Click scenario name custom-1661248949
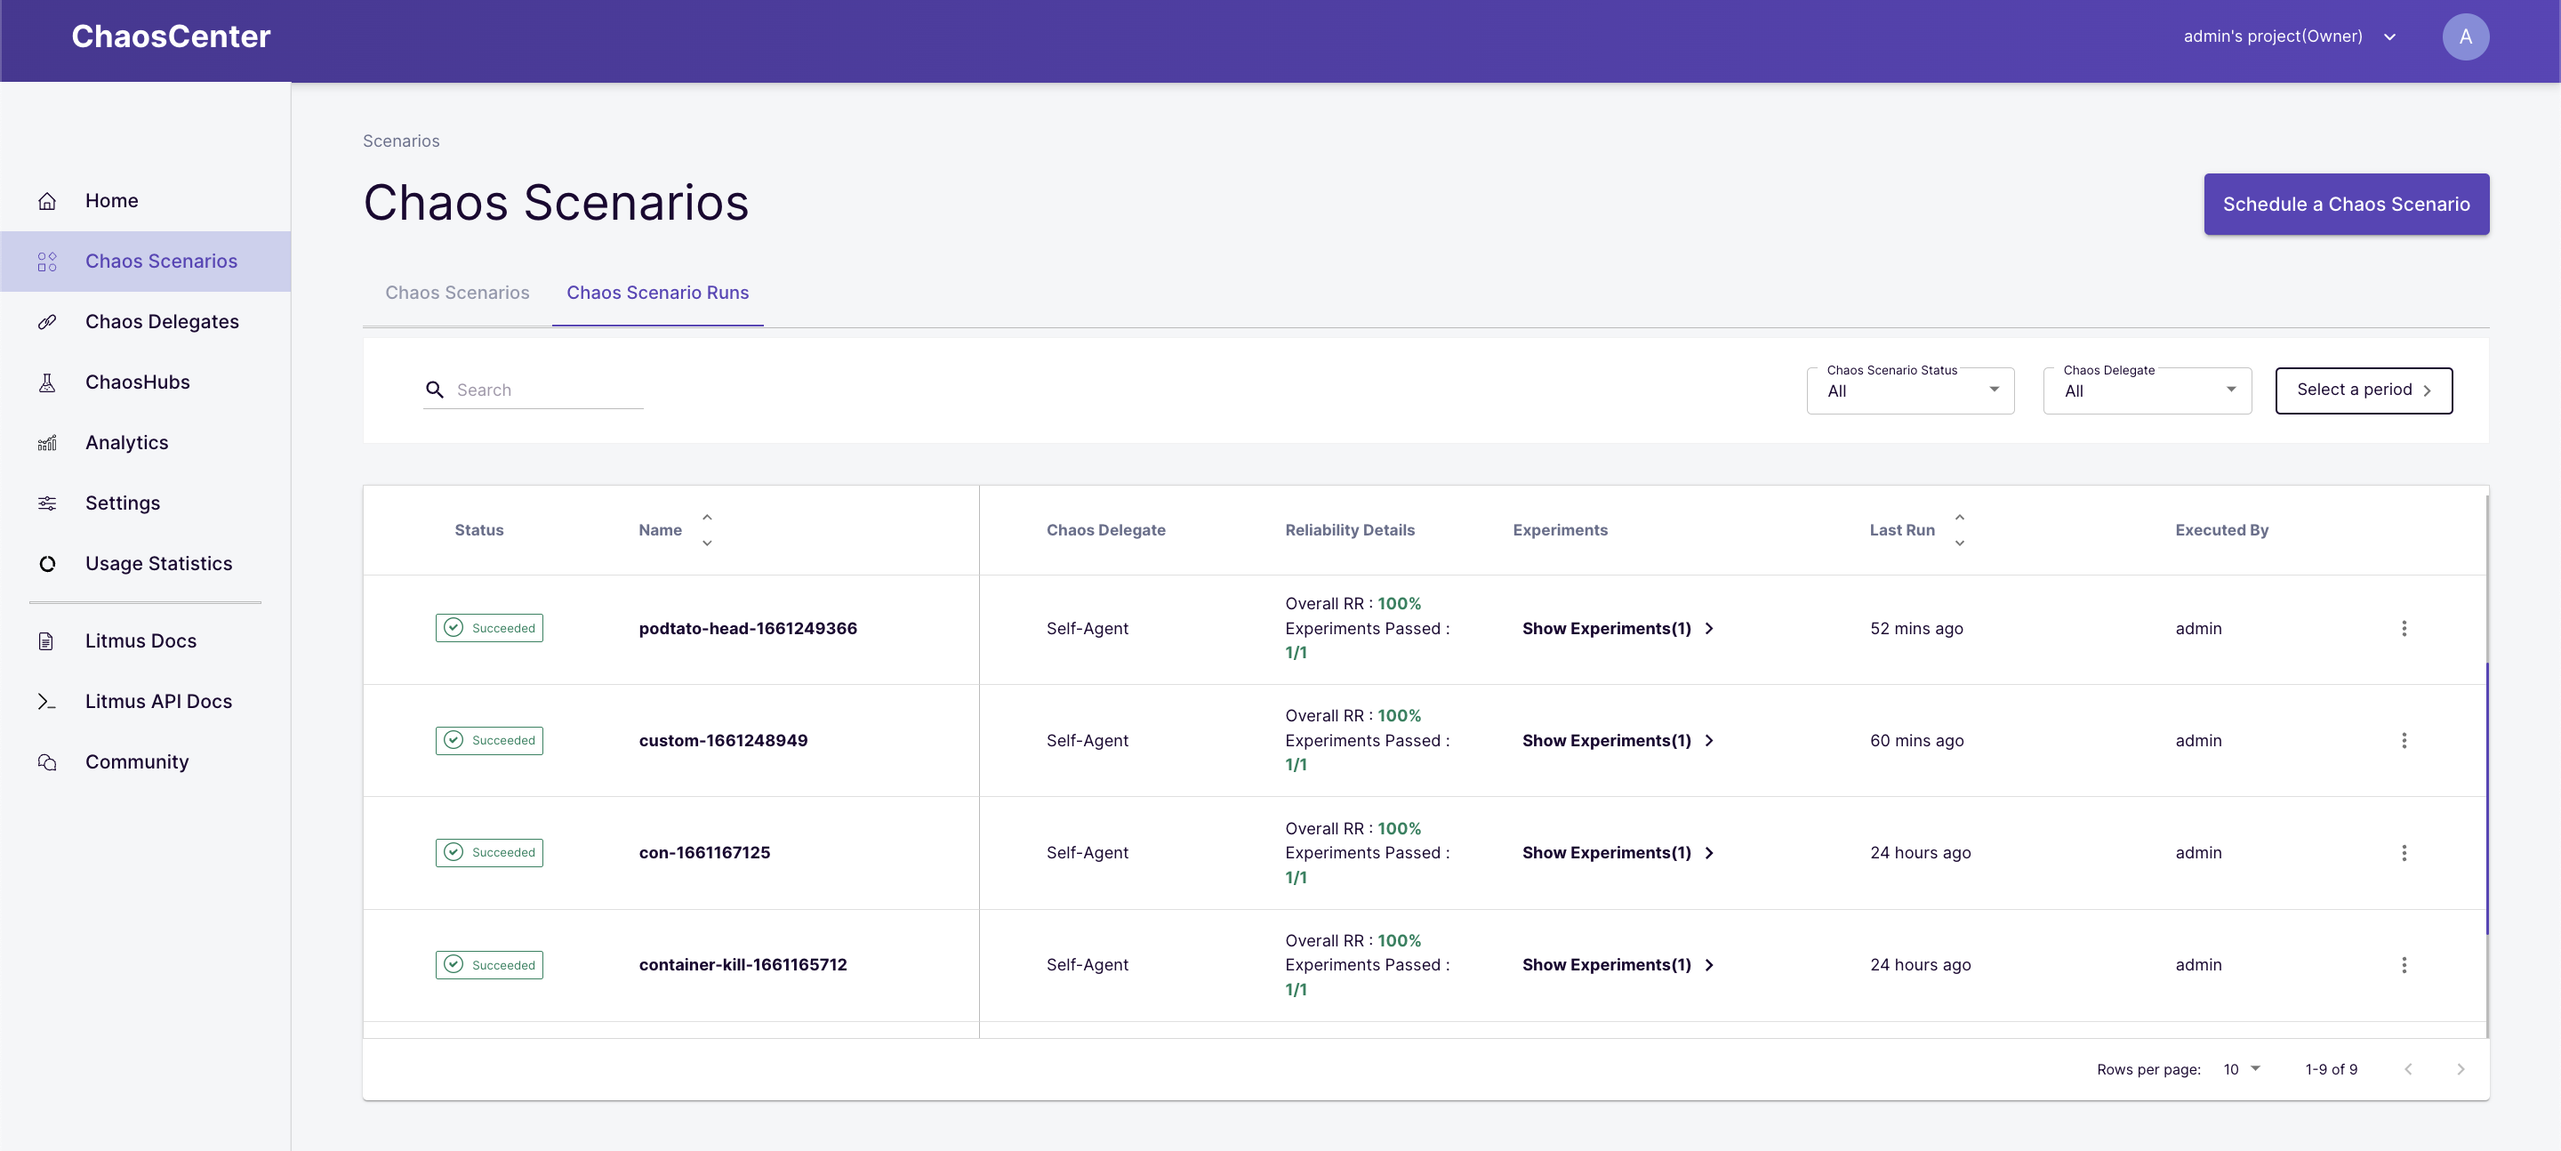The height and width of the screenshot is (1151, 2561). 723,741
